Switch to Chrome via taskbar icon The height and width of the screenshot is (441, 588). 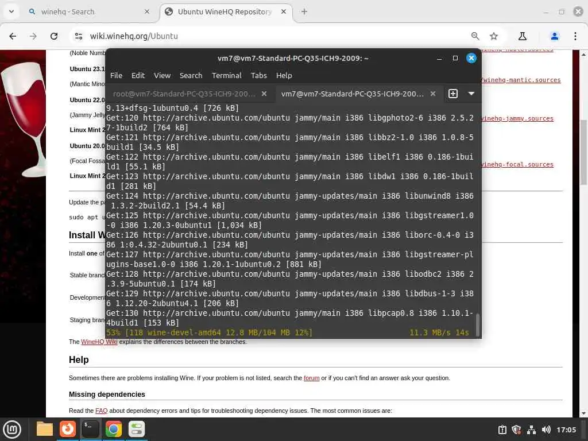click(114, 429)
